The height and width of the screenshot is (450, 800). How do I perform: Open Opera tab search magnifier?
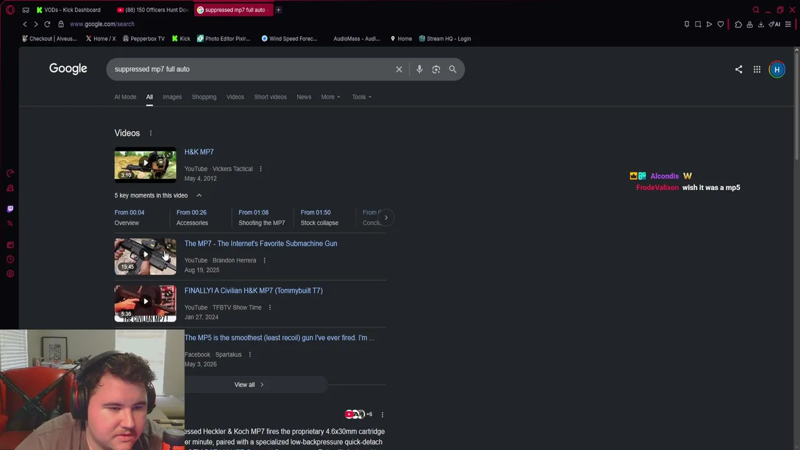point(756,10)
